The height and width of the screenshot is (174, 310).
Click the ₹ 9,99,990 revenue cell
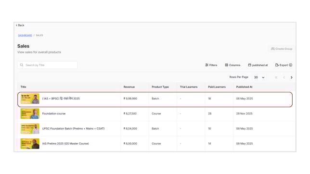(x=130, y=99)
